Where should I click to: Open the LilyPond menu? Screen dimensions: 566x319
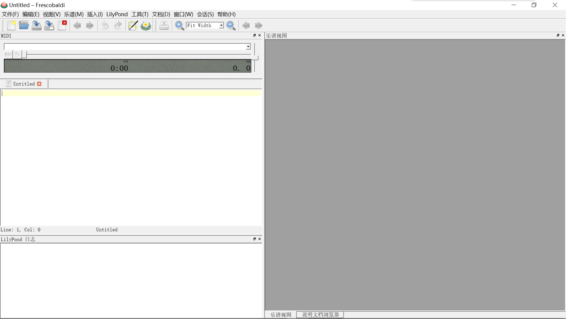tap(117, 14)
